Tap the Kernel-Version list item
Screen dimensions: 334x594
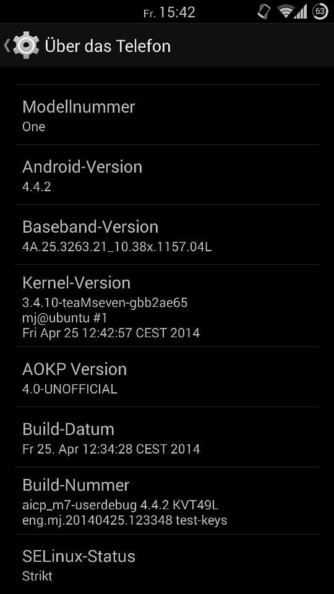[x=167, y=306]
